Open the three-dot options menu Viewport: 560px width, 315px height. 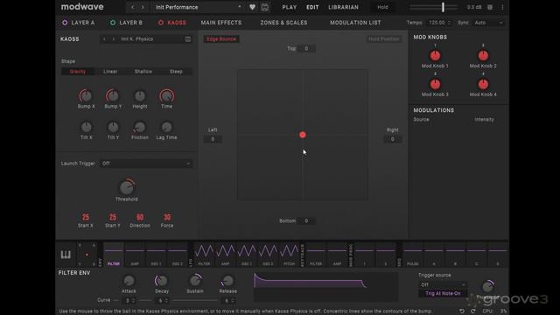[502, 7]
